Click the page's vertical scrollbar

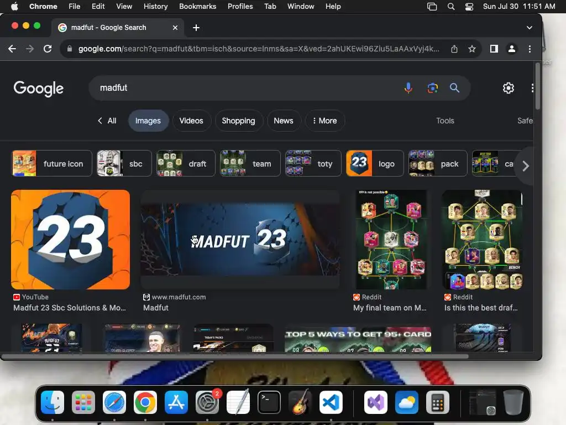click(537, 87)
